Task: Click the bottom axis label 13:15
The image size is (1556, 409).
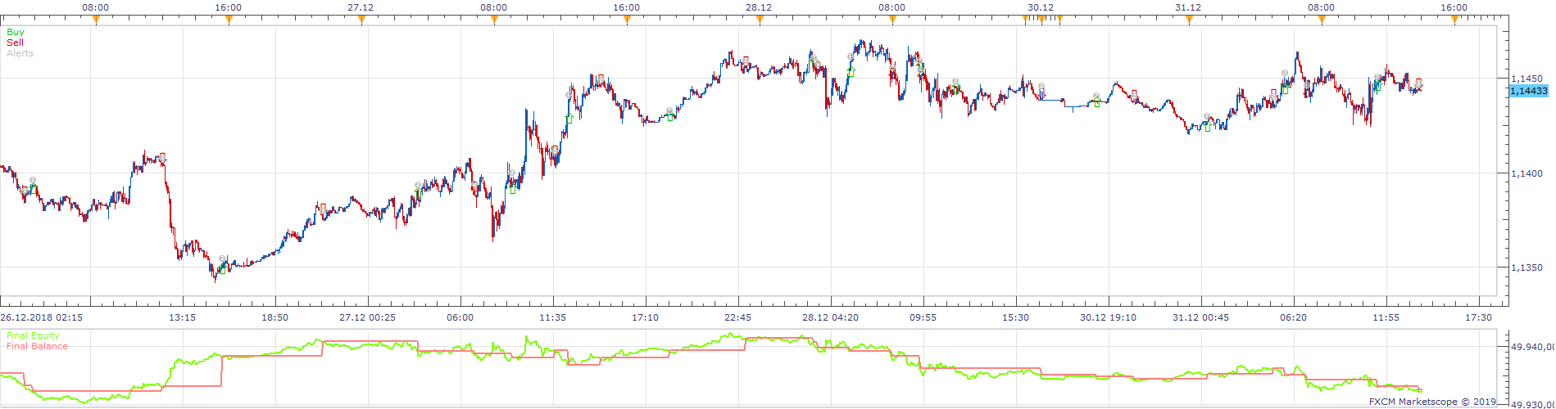Action: click(x=182, y=317)
